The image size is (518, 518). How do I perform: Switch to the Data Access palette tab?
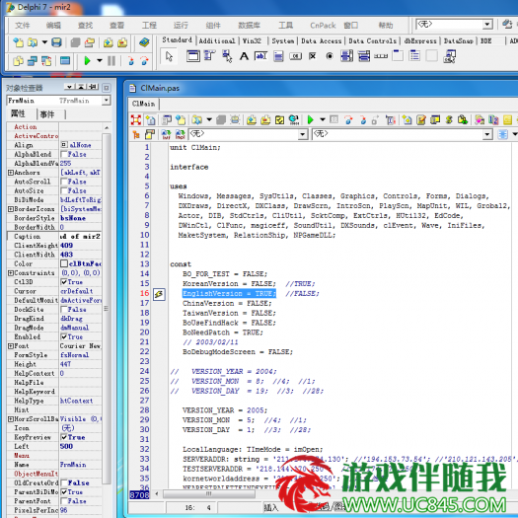coord(321,40)
